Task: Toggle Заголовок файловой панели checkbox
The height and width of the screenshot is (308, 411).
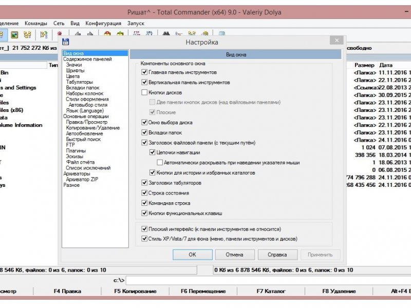Action: (x=144, y=143)
